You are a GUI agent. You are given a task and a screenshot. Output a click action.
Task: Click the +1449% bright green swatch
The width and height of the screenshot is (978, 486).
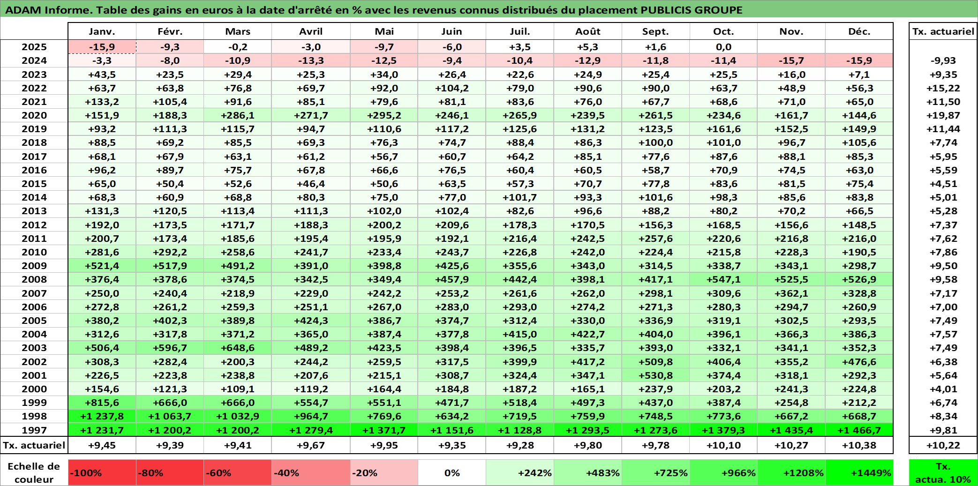tap(859, 472)
